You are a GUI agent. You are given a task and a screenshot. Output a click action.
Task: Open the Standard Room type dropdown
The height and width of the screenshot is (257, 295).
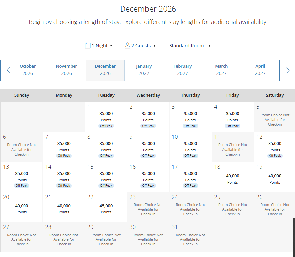point(190,46)
